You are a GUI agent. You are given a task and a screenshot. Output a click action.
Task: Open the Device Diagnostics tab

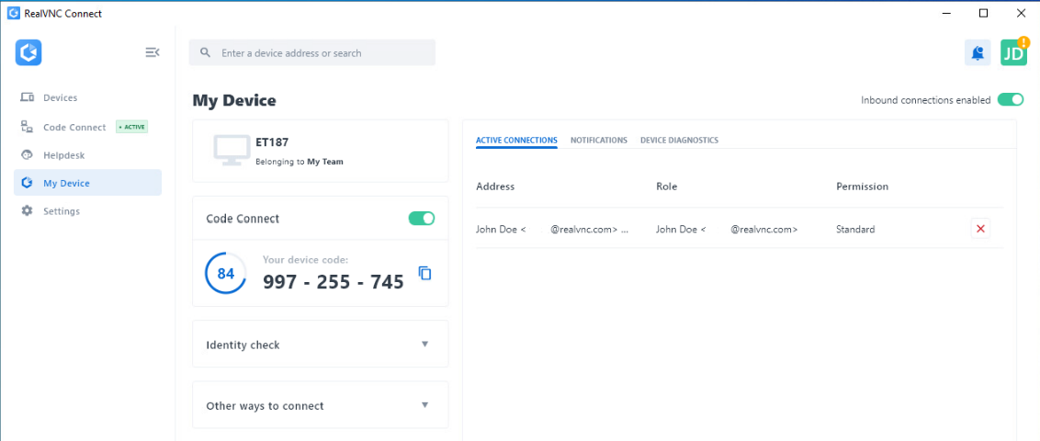tap(679, 141)
